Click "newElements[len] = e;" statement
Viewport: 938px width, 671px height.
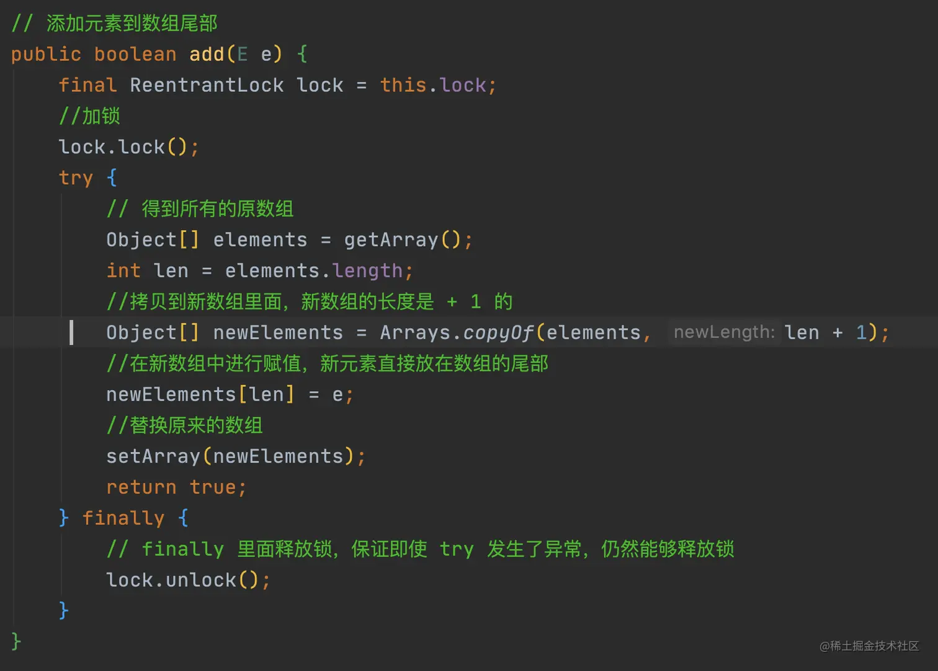point(230,394)
